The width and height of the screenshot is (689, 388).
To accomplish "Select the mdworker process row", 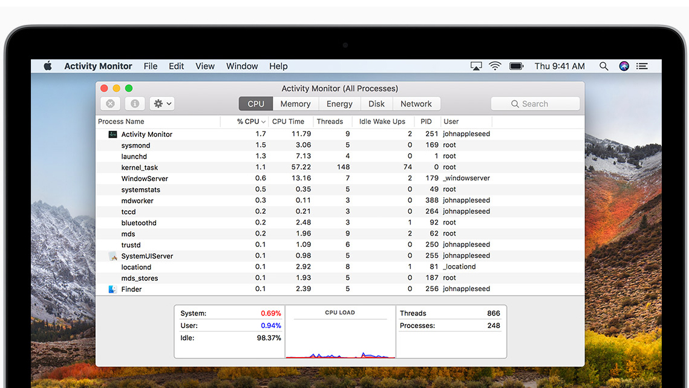I will coord(340,200).
